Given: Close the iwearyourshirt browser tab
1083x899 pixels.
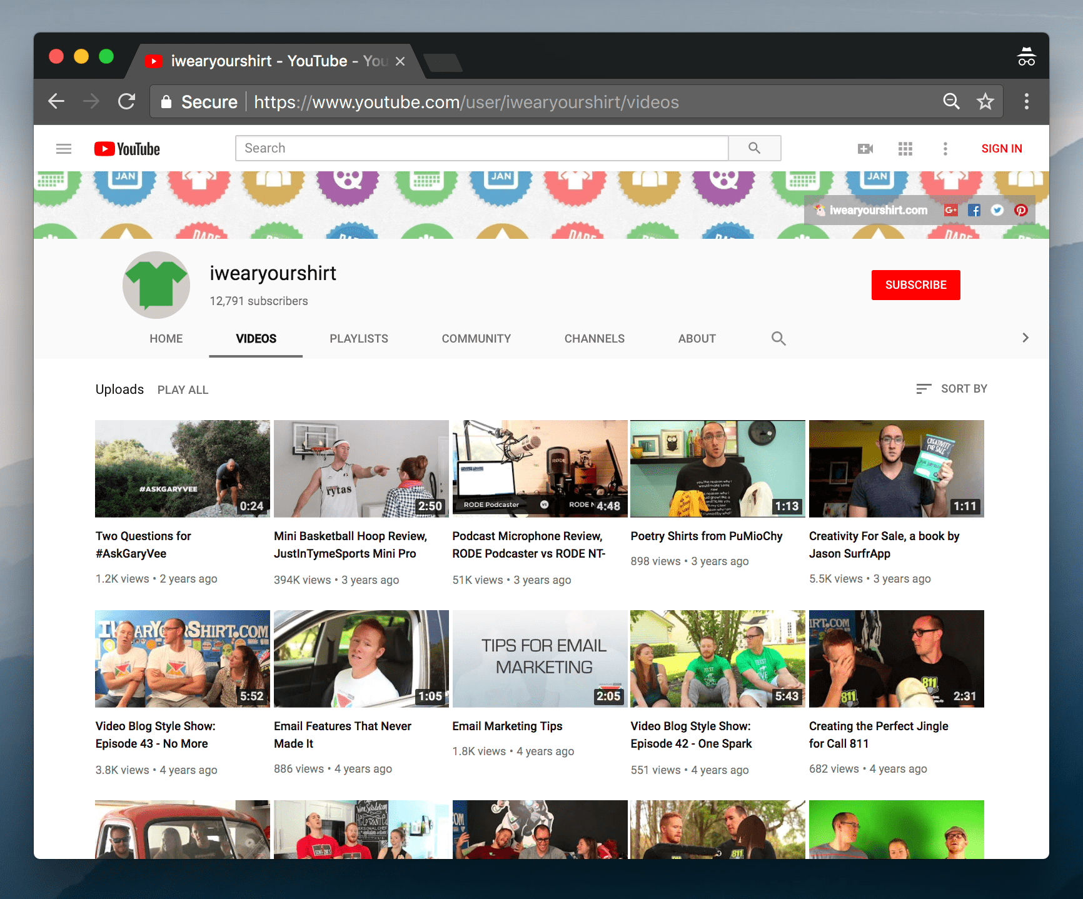Looking at the screenshot, I should click(x=400, y=61).
